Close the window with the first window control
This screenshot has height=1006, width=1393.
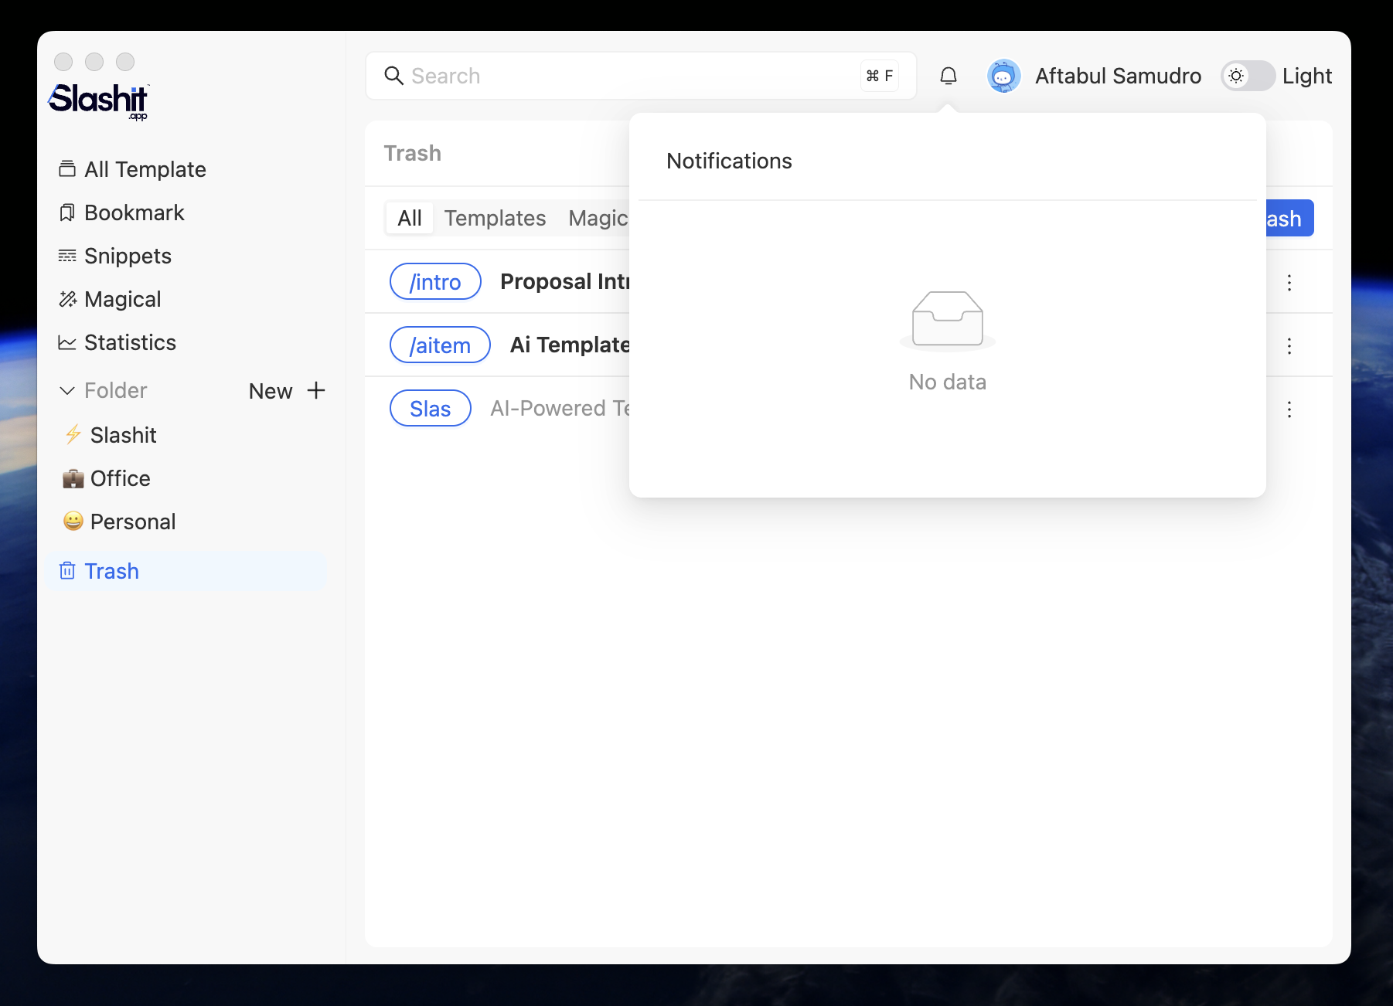pyautogui.click(x=63, y=62)
